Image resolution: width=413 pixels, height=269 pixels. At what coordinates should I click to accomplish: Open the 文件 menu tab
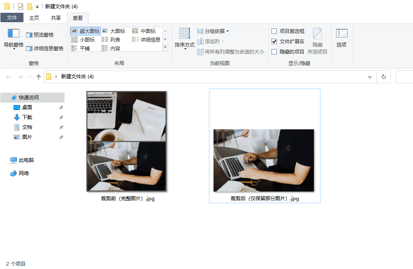12,18
